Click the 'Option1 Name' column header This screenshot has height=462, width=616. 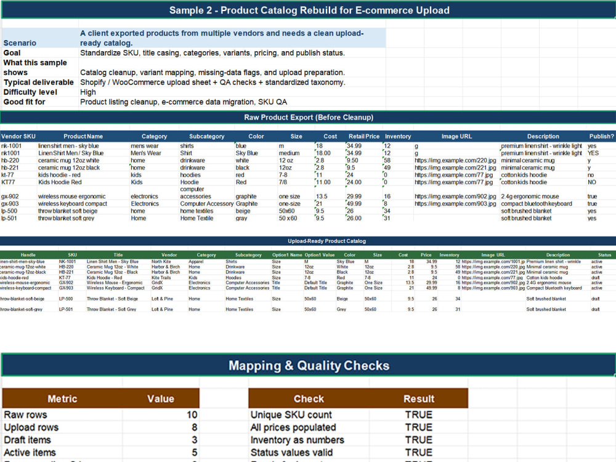click(287, 255)
